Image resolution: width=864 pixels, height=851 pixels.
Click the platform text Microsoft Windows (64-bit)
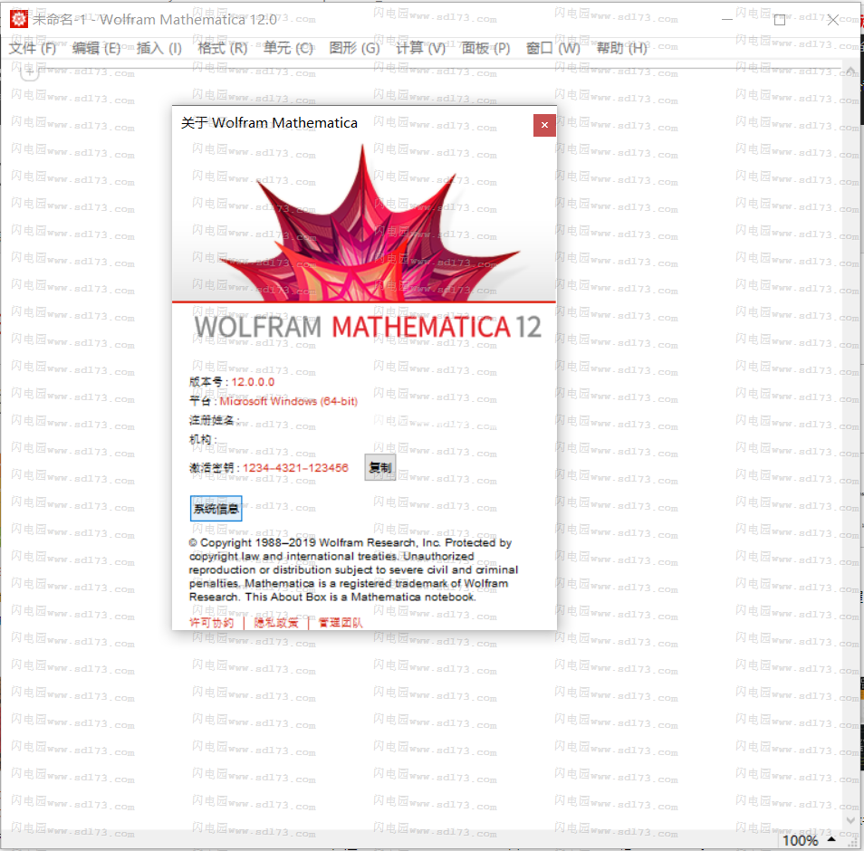click(x=289, y=402)
